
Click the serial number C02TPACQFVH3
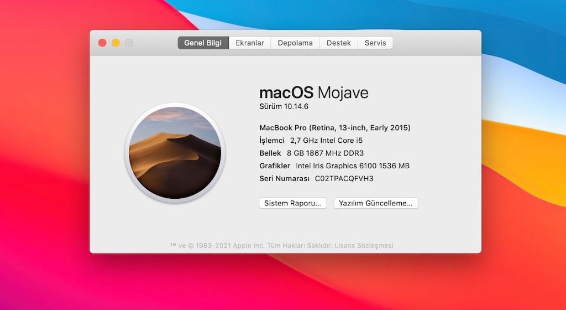click(x=344, y=178)
